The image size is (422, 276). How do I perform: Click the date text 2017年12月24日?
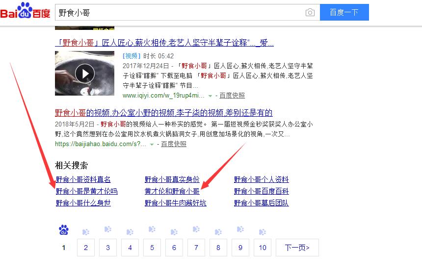tap(146, 66)
